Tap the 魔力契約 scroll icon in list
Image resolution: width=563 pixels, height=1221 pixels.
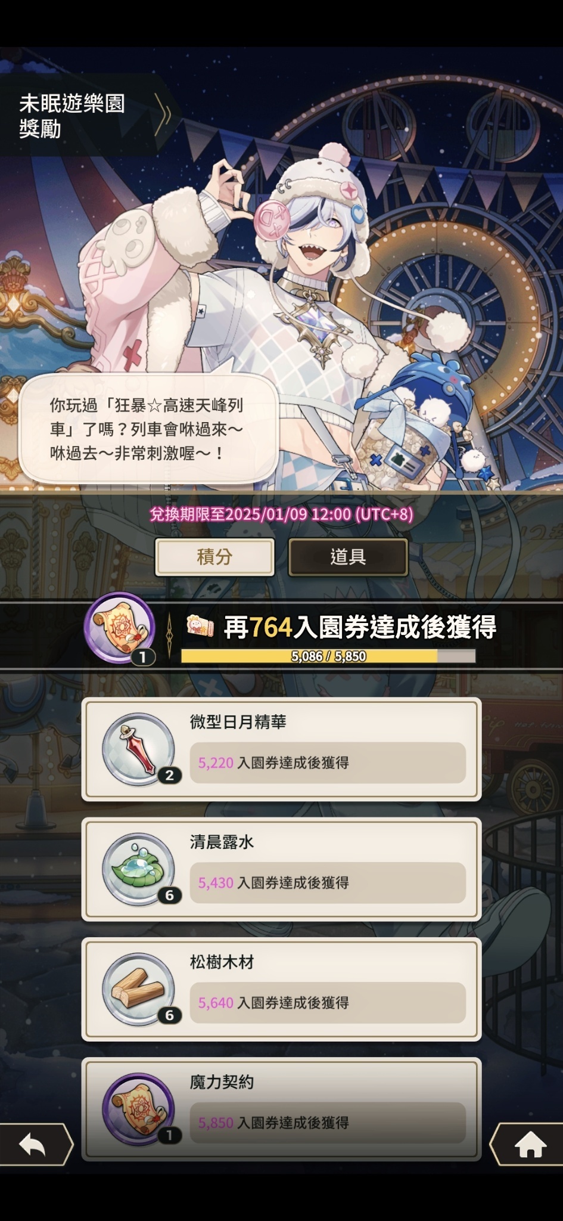[x=139, y=1110]
